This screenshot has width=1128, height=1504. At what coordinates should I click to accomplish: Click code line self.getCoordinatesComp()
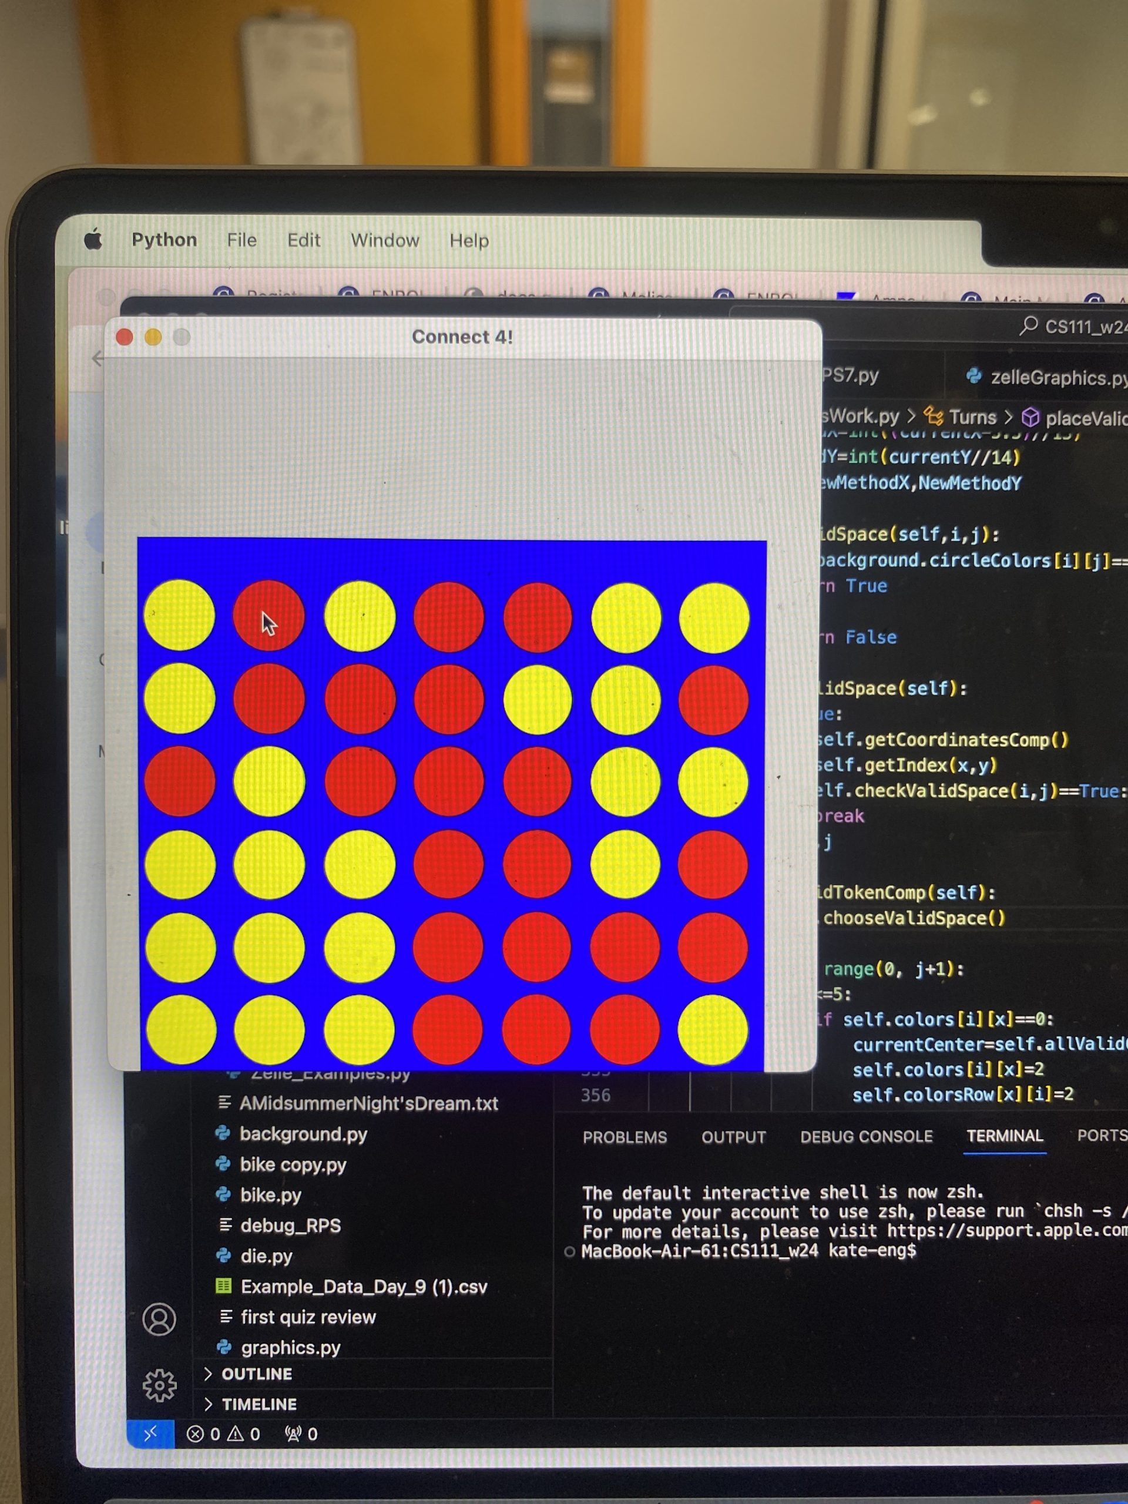(943, 740)
